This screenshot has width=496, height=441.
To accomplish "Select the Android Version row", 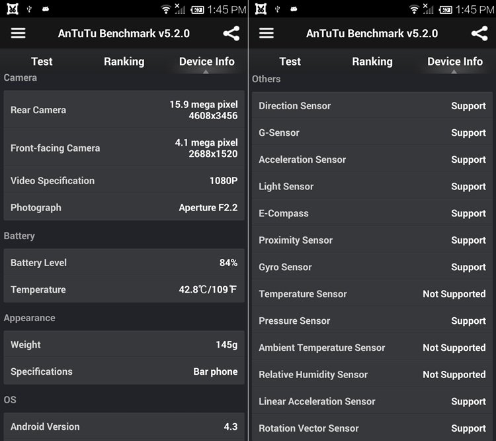I will pyautogui.click(x=124, y=426).
